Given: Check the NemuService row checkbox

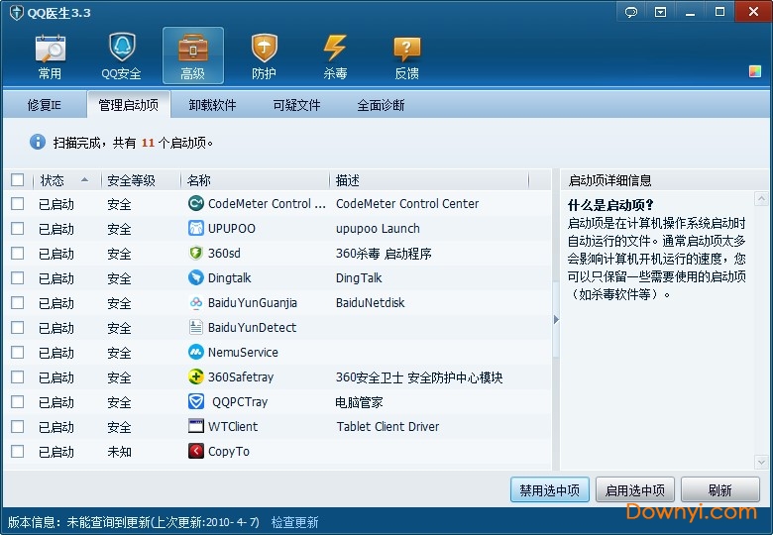Looking at the screenshot, I should [x=17, y=353].
